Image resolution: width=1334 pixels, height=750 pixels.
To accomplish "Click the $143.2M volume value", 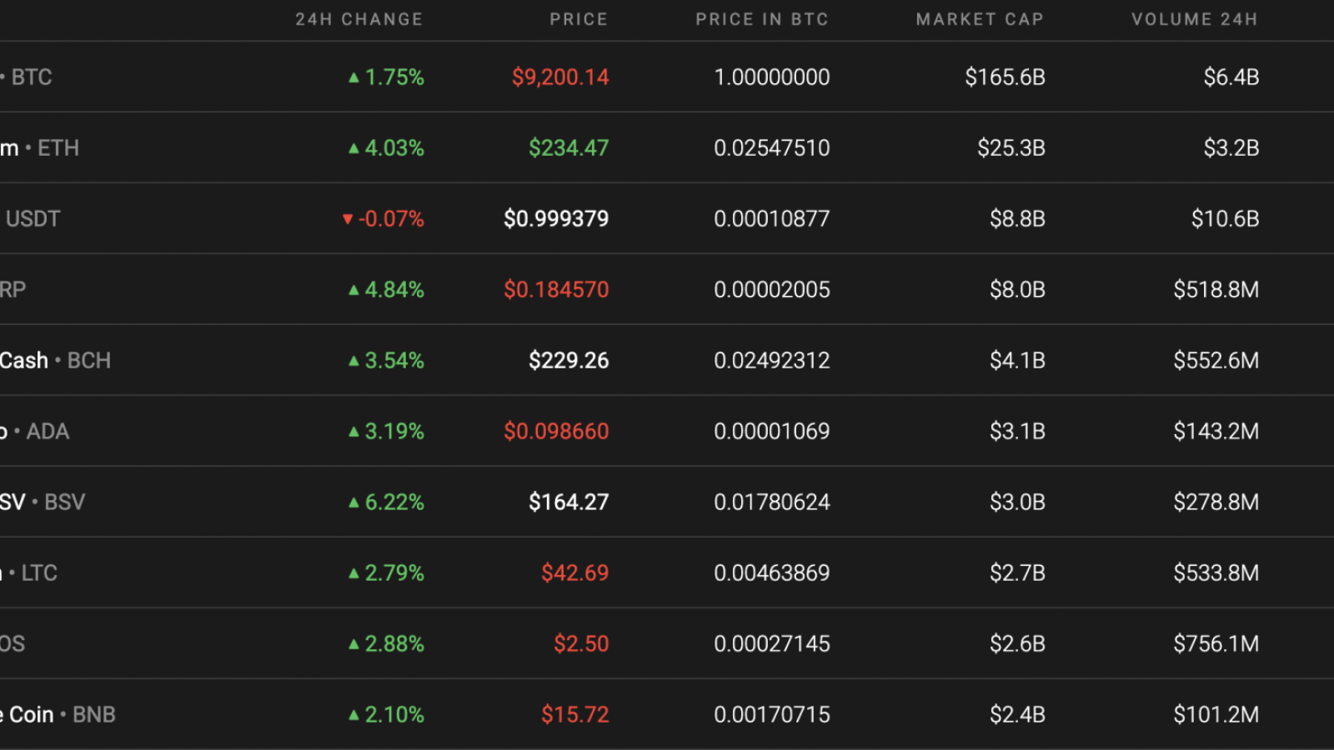I will point(1216,431).
